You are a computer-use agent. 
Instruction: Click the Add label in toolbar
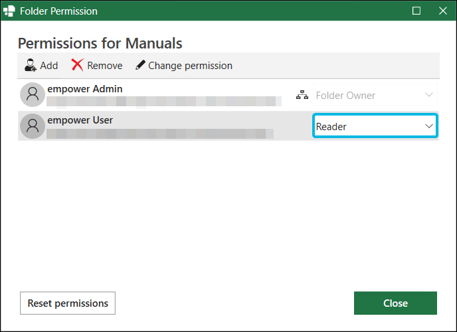[x=49, y=66]
